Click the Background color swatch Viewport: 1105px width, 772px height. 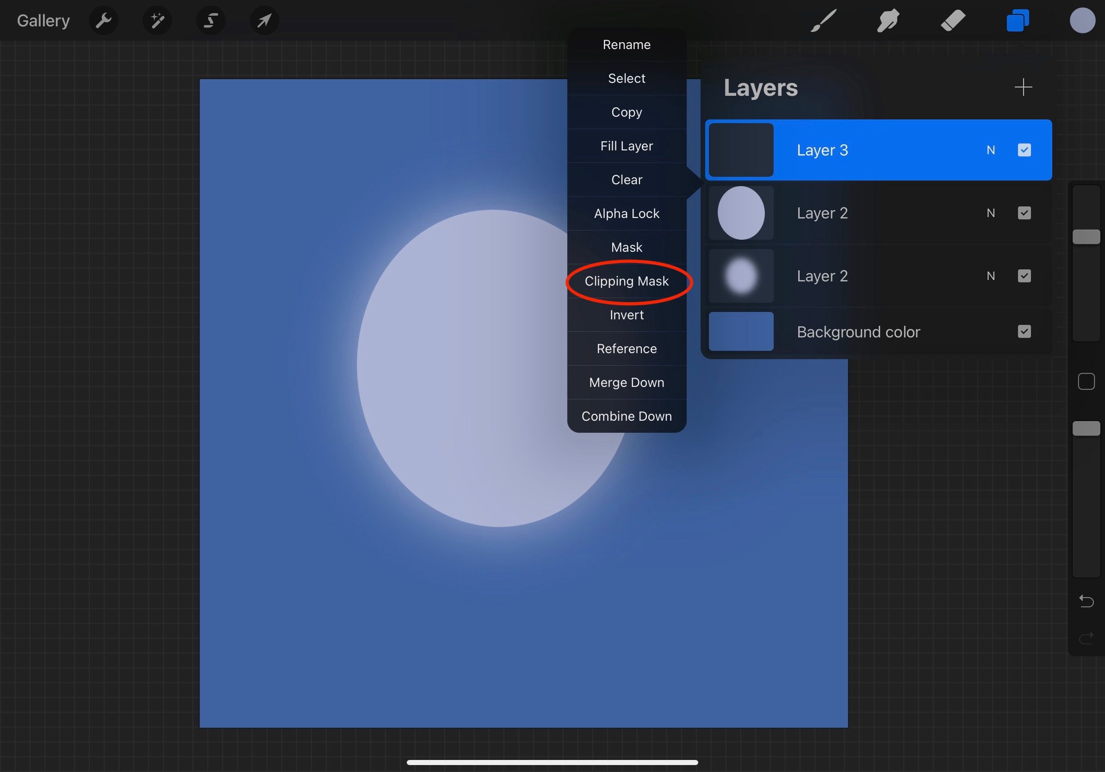point(741,330)
